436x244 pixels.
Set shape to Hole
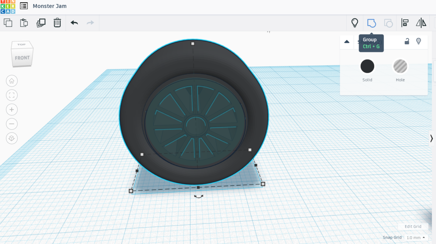[x=400, y=66]
